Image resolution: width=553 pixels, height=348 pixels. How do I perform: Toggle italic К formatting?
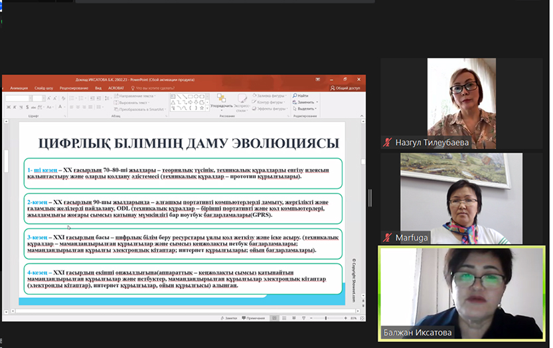(15, 107)
